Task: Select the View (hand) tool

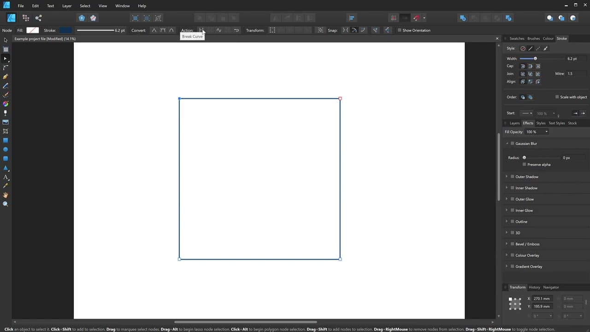Action: 6,195
